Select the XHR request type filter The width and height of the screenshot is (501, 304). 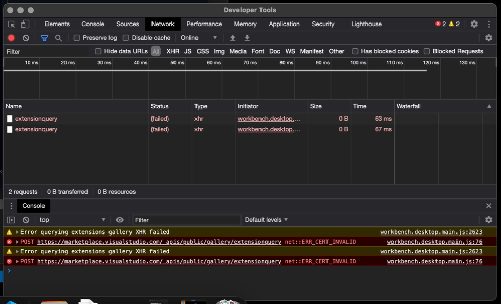(172, 51)
